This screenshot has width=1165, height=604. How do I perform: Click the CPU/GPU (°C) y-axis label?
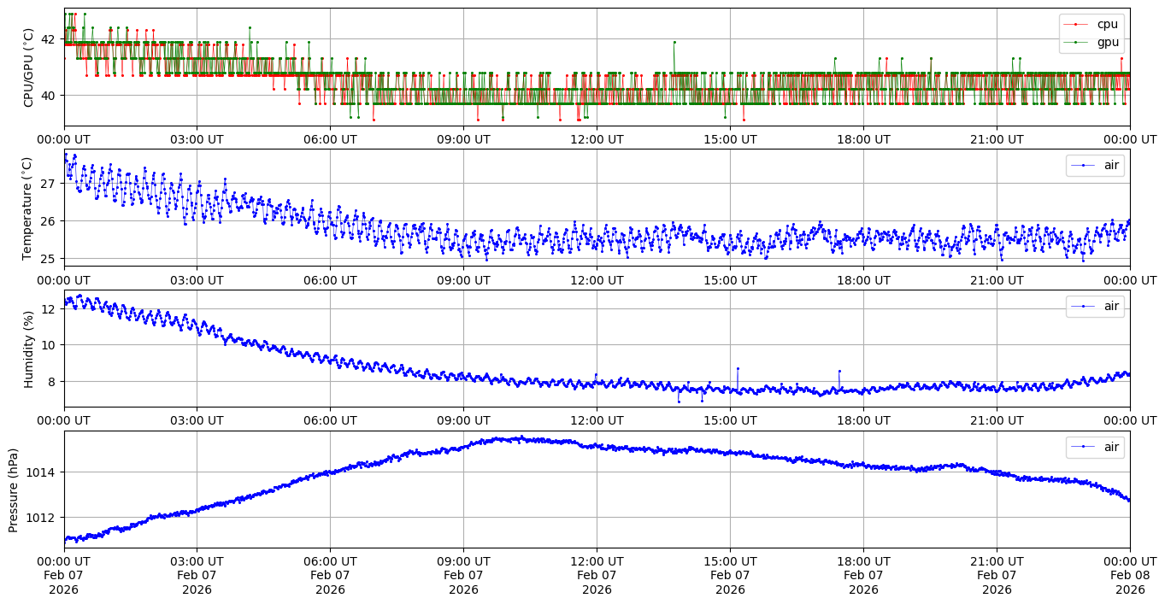tap(29, 67)
